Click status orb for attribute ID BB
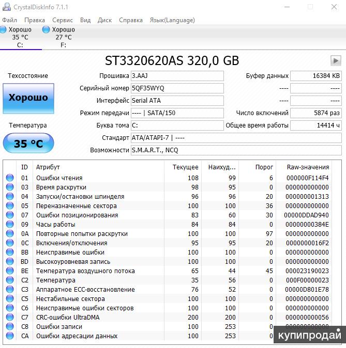The height and width of the screenshot is (348, 346). coord(10,252)
